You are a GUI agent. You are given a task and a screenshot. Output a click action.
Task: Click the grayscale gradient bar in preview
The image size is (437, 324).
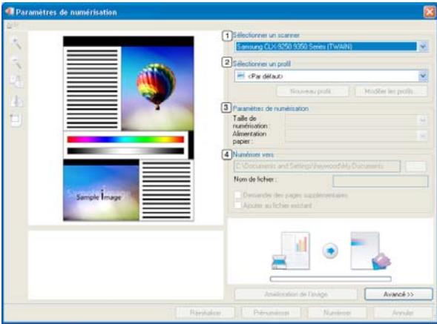click(125, 151)
